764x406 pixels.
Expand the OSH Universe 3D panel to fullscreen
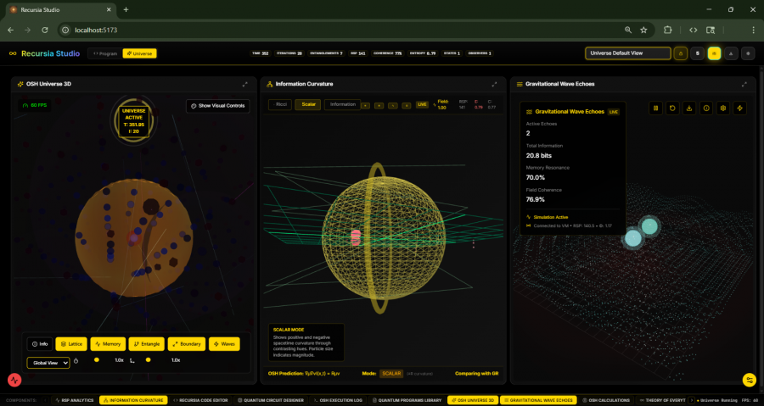pyautogui.click(x=245, y=84)
